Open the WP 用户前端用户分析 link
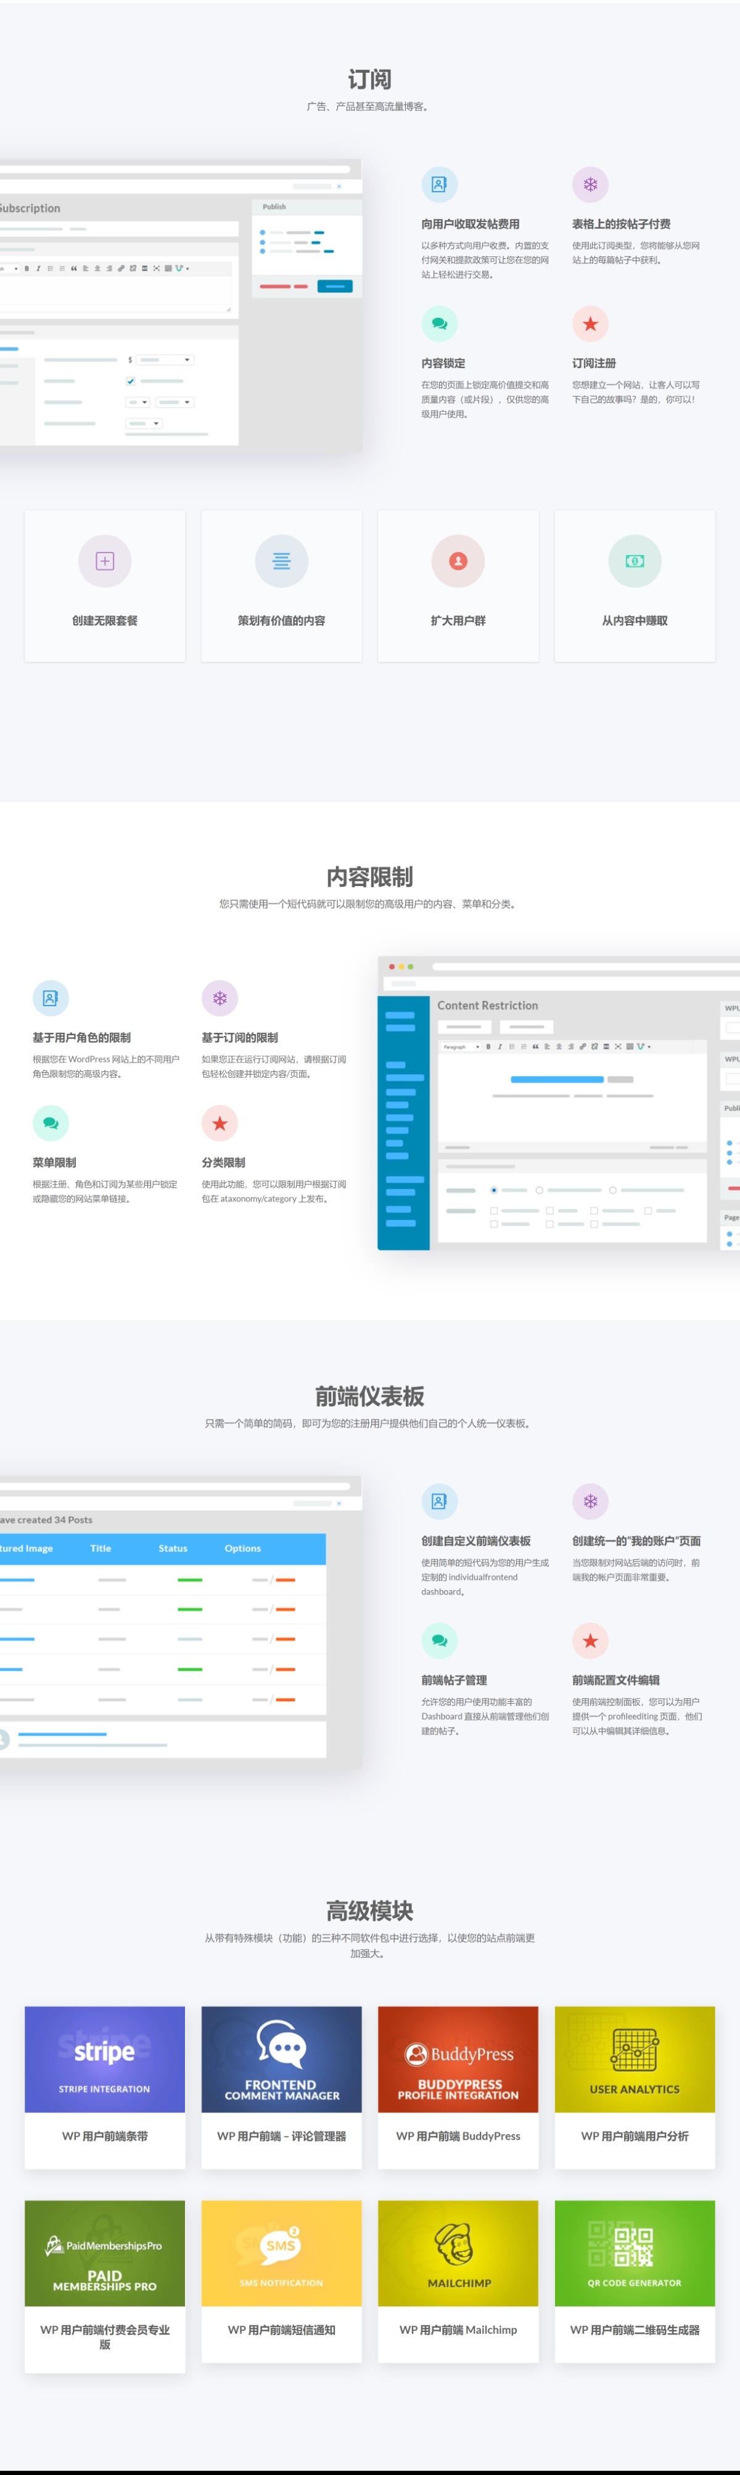Image resolution: width=740 pixels, height=2475 pixels. [x=635, y=2136]
